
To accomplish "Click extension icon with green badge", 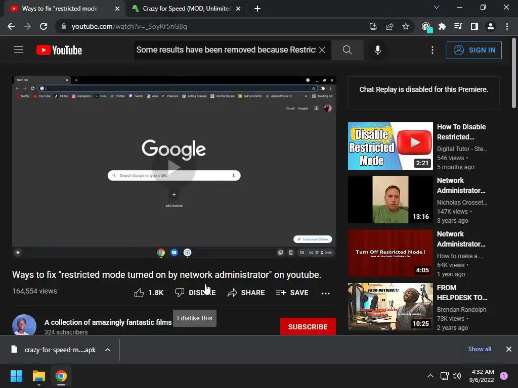I will [x=426, y=27].
